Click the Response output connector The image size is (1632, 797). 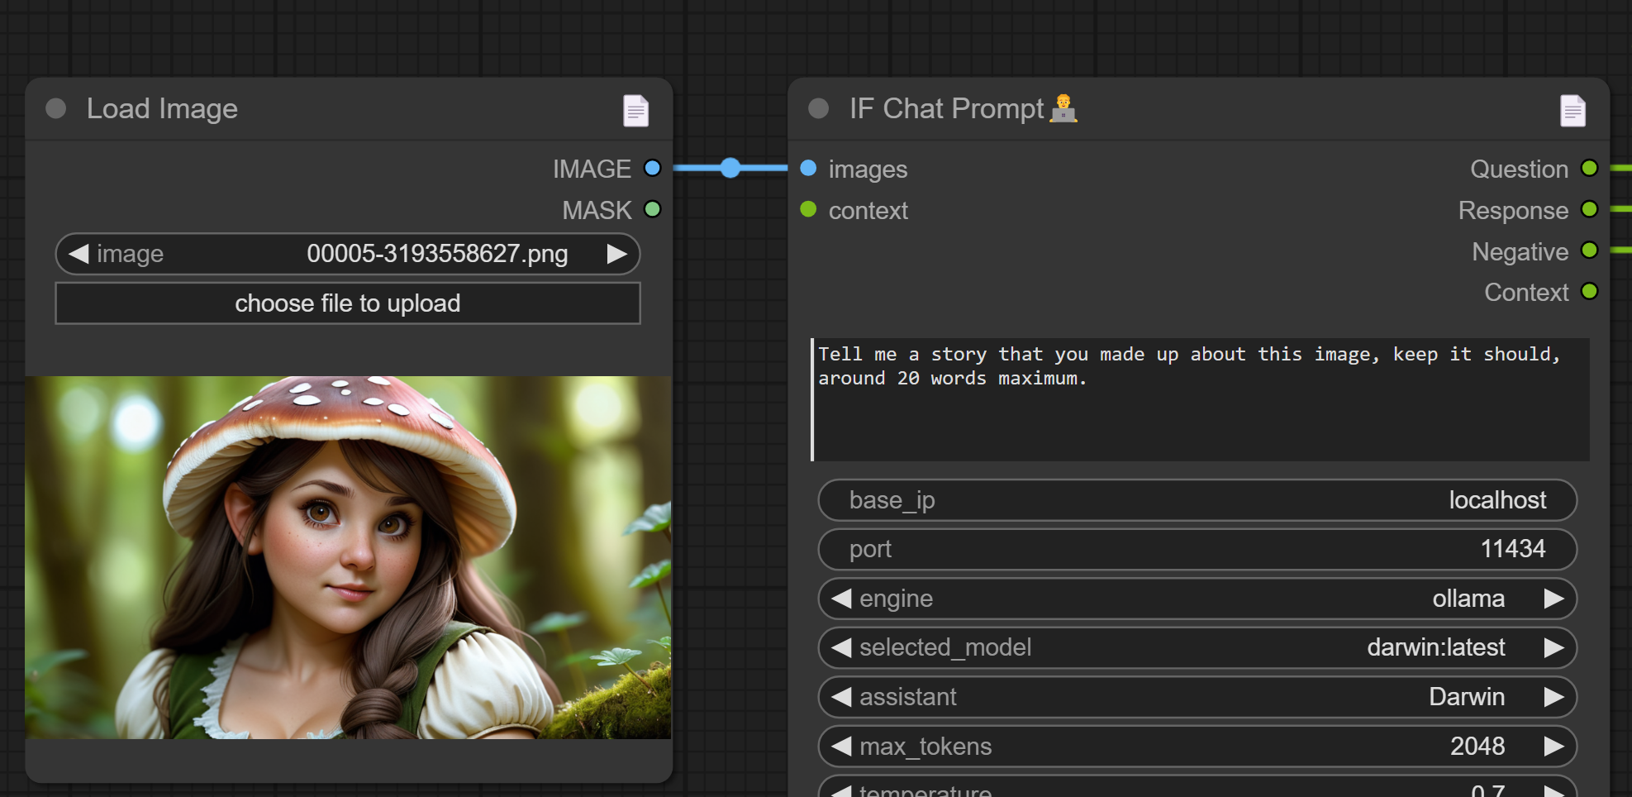pyautogui.click(x=1588, y=210)
